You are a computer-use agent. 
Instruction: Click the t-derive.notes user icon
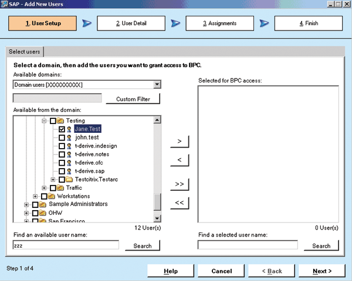click(69, 155)
